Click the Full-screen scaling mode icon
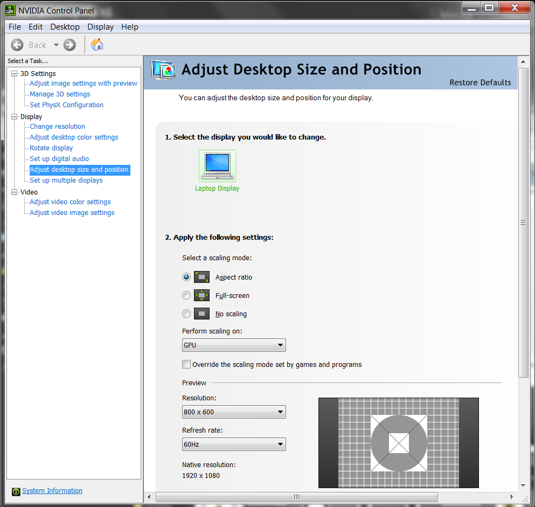The image size is (535, 507). click(x=202, y=295)
